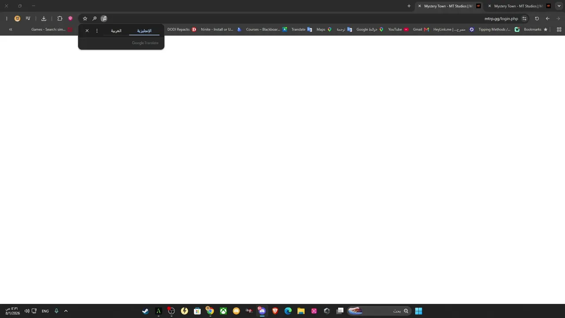
Task: Close the second Mystery Town tab
Action: [490, 6]
